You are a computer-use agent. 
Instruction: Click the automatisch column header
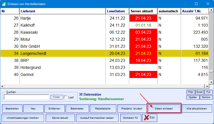[x=169, y=11]
